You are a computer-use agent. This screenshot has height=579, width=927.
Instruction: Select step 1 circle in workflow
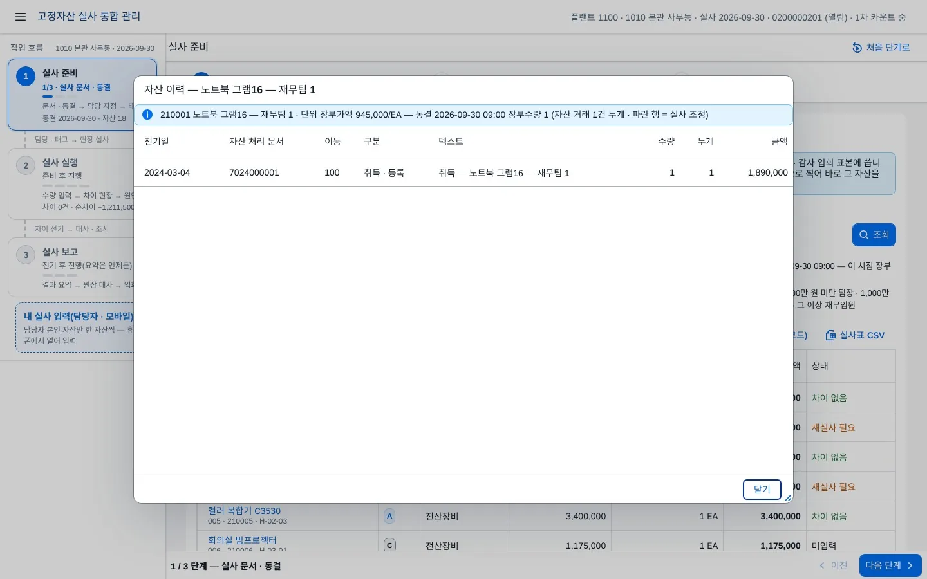pyautogui.click(x=26, y=76)
